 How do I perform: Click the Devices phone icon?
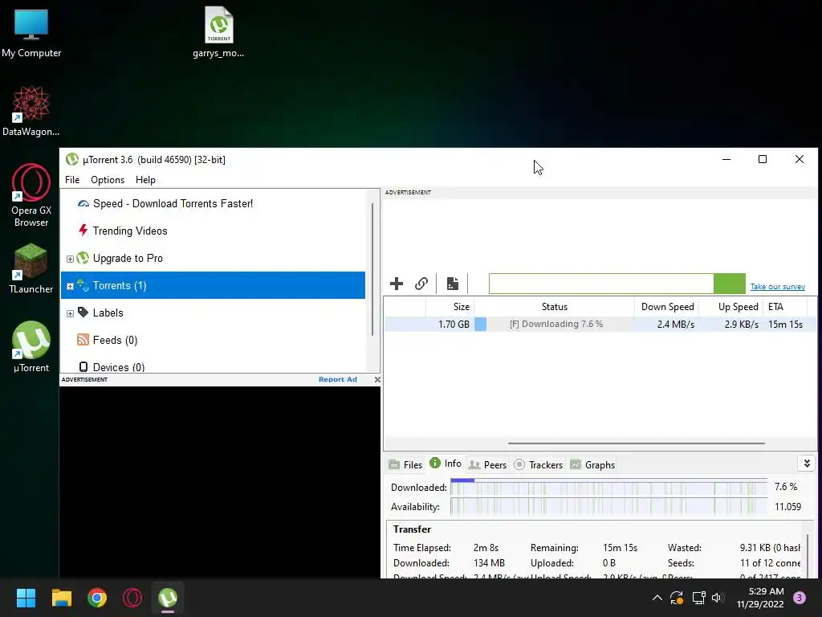tap(83, 366)
